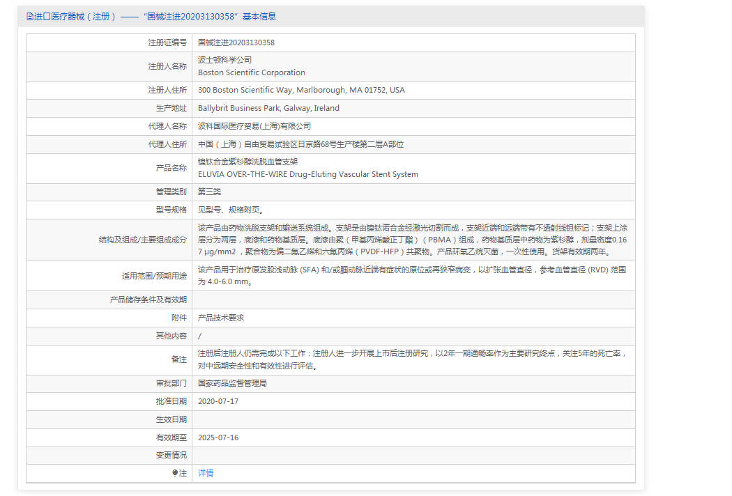Screen dimensions: 732x496
Task: Click the agent address starting 中国（上海）自由贸易试验区
Action: [x=300, y=145]
